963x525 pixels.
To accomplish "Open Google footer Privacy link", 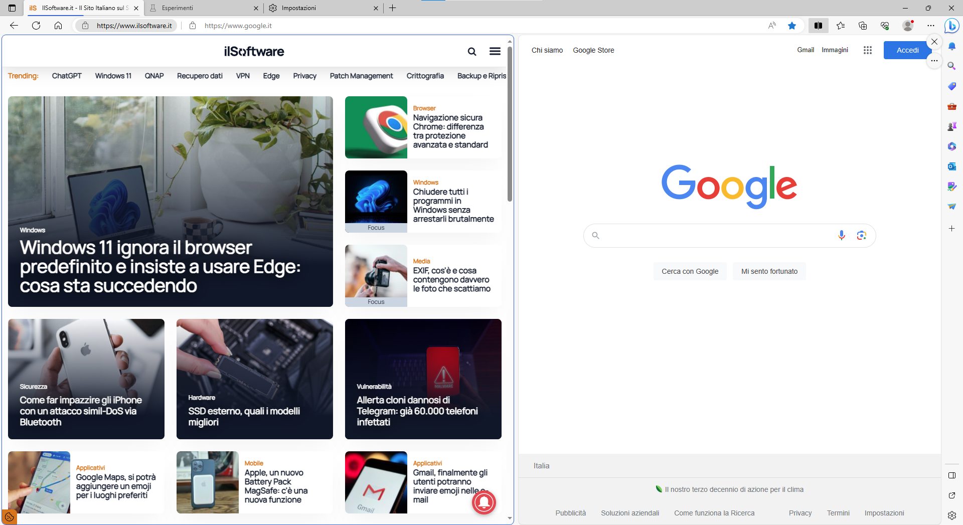I will (800, 513).
